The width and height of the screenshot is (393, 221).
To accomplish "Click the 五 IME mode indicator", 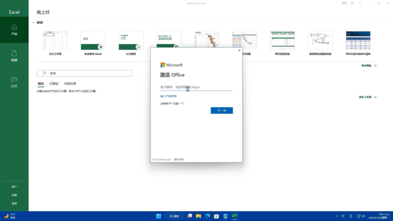I will [x=351, y=216].
